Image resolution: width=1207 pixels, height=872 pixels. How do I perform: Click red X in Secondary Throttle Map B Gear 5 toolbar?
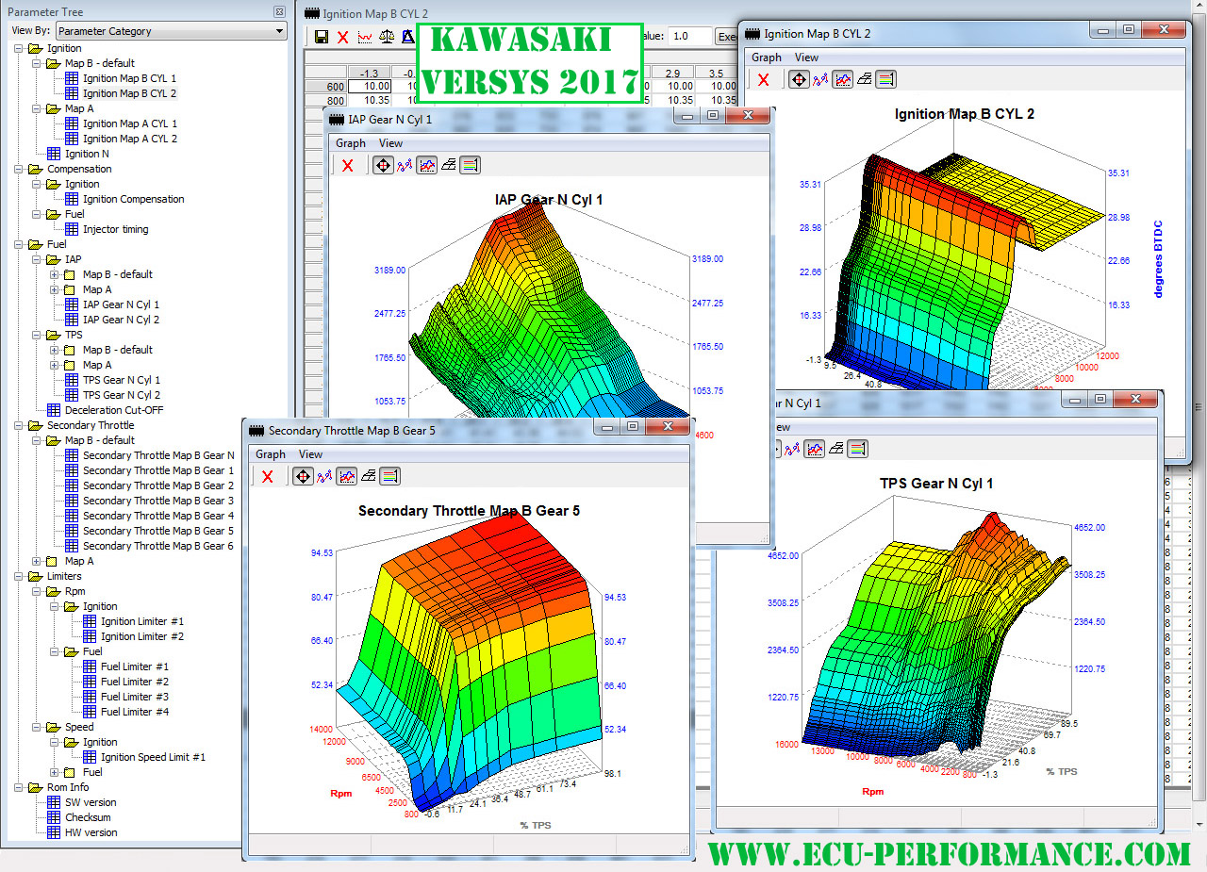[x=268, y=476]
